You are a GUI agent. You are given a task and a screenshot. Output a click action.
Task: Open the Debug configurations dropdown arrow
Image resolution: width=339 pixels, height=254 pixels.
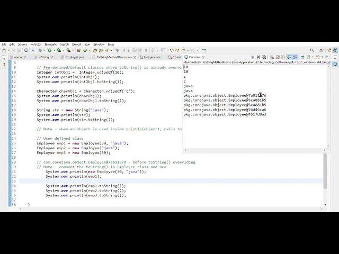coord(44,50)
